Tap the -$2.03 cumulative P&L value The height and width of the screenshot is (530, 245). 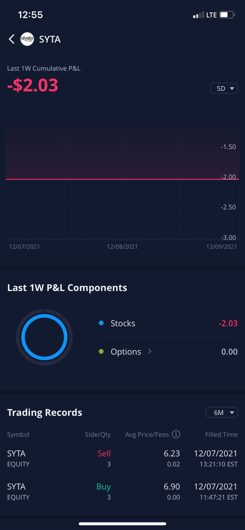pos(33,85)
